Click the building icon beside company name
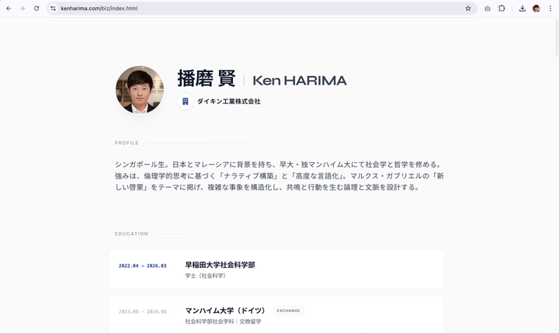Image resolution: width=559 pixels, height=333 pixels. [186, 102]
